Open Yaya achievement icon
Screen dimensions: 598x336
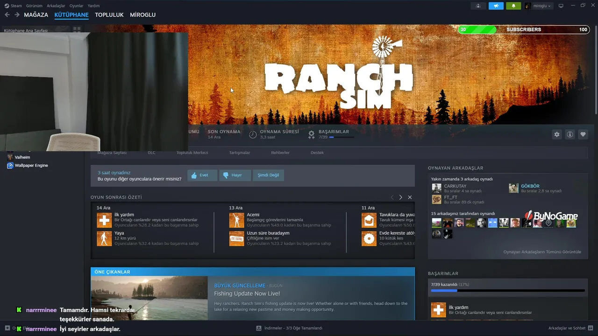tap(104, 238)
